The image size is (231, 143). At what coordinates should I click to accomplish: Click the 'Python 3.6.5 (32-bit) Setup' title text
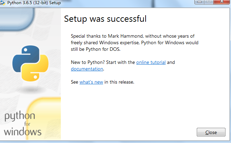pos(34,3)
